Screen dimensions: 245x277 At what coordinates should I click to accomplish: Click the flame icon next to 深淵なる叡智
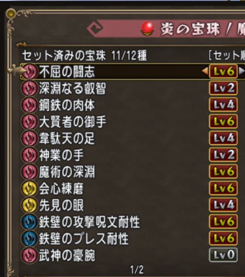[x=29, y=88]
